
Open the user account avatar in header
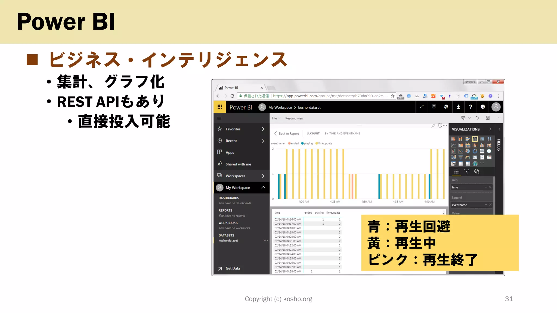pyautogui.click(x=496, y=107)
